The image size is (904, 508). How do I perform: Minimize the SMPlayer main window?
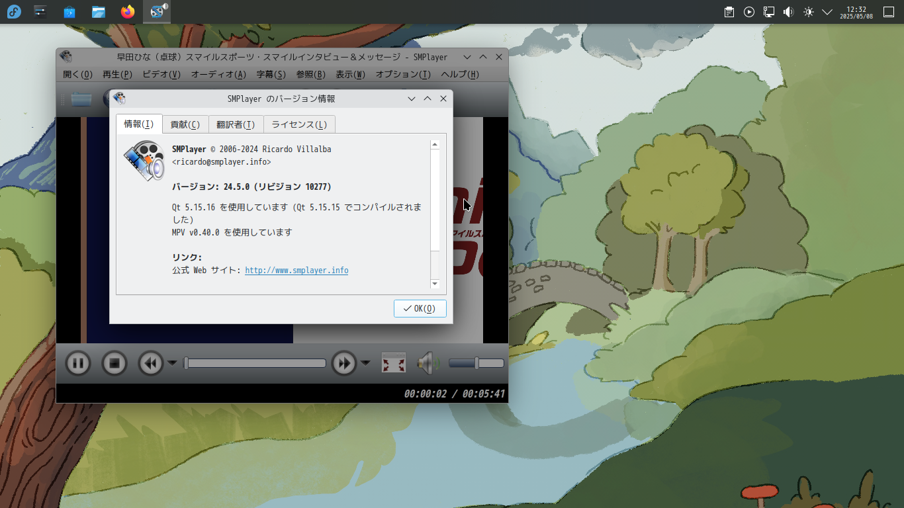click(x=467, y=57)
